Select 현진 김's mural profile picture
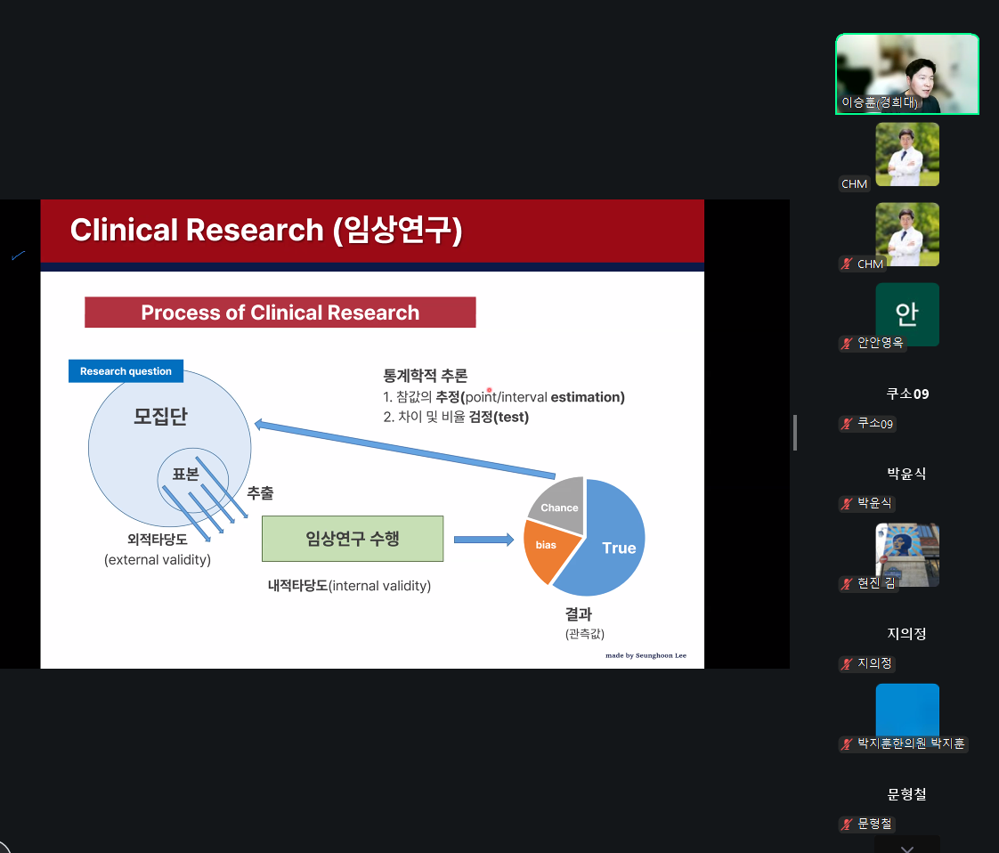This screenshot has height=853, width=999. (x=906, y=552)
